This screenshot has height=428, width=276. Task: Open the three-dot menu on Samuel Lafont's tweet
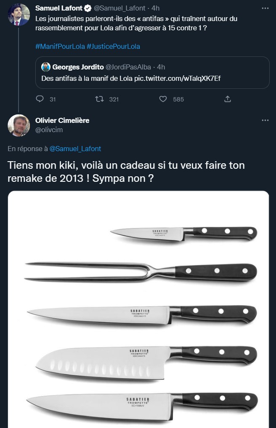pos(265,8)
